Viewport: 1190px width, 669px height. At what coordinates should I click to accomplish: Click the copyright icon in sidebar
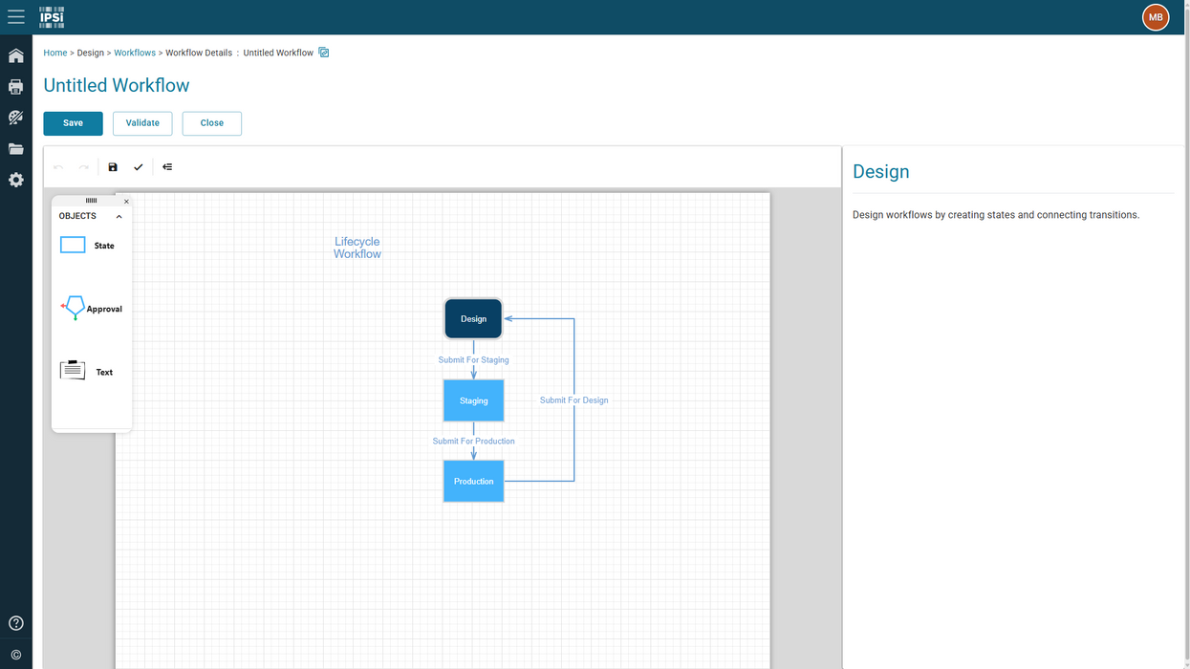pyautogui.click(x=16, y=655)
